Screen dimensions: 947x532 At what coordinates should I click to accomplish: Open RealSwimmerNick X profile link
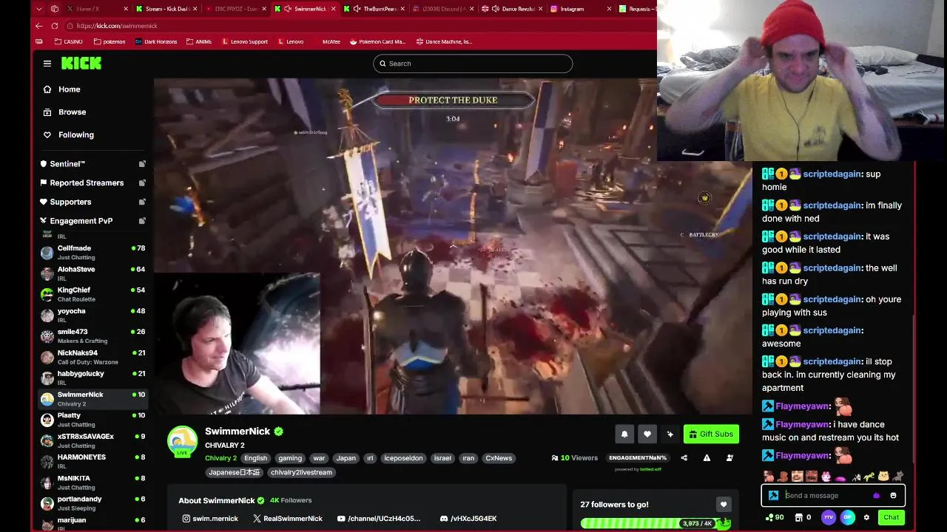point(288,519)
